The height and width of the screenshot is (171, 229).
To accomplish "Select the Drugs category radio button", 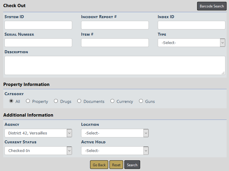I will (56, 101).
